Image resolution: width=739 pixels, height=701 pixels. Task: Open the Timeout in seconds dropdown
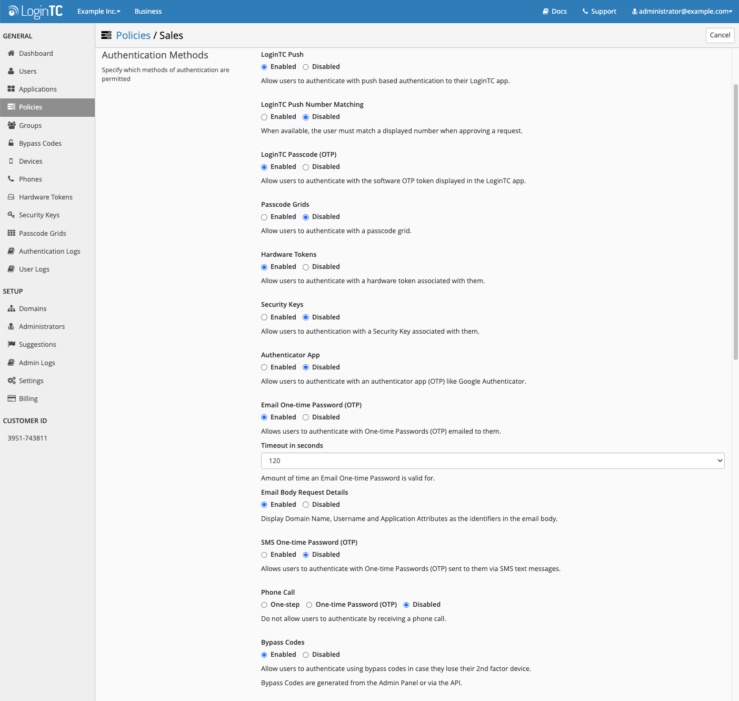click(x=492, y=460)
